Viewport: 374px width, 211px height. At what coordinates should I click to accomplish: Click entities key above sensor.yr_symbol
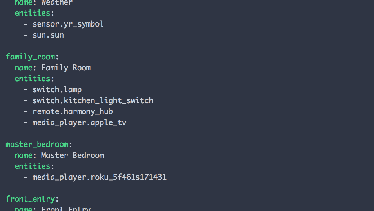click(x=33, y=13)
